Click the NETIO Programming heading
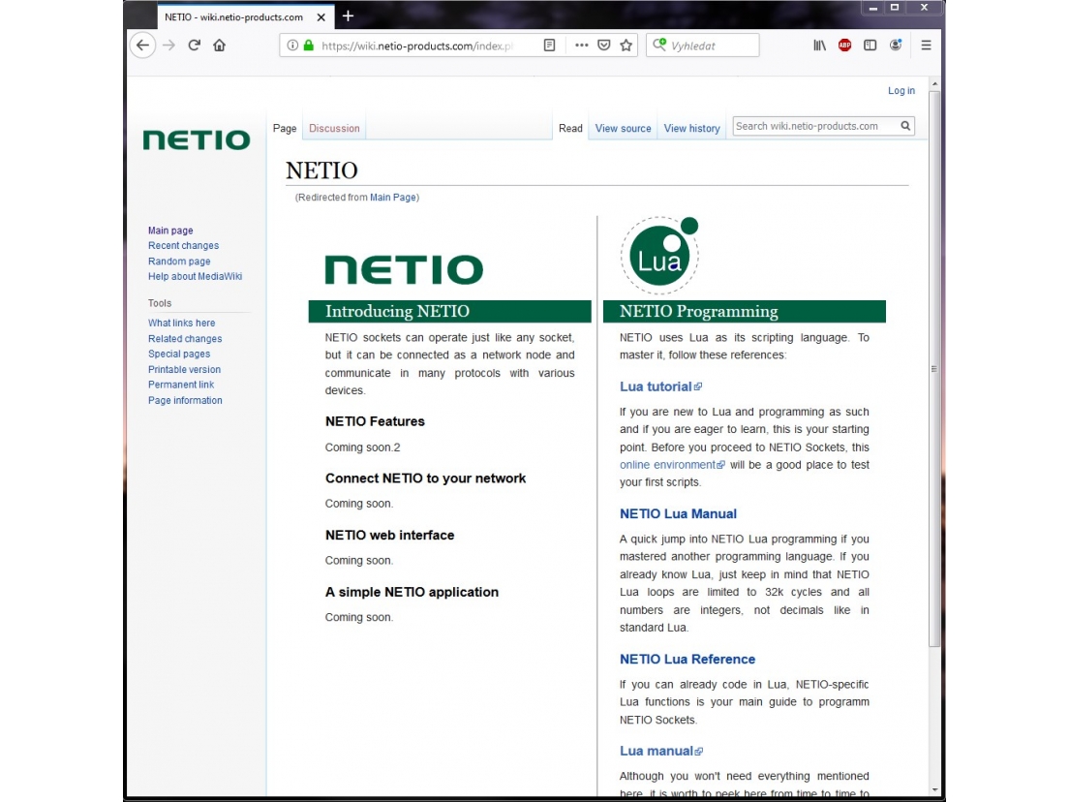Screen dimensions: 1069x802 tap(699, 312)
